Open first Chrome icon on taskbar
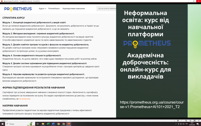This screenshot has width=201, height=126. [x=58, y=124]
